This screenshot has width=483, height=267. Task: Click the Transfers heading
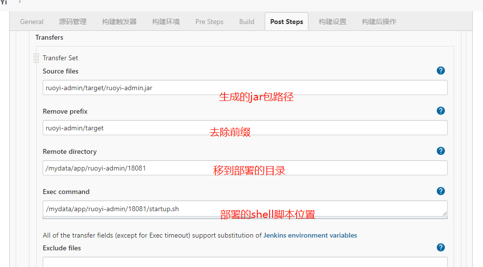pos(50,37)
